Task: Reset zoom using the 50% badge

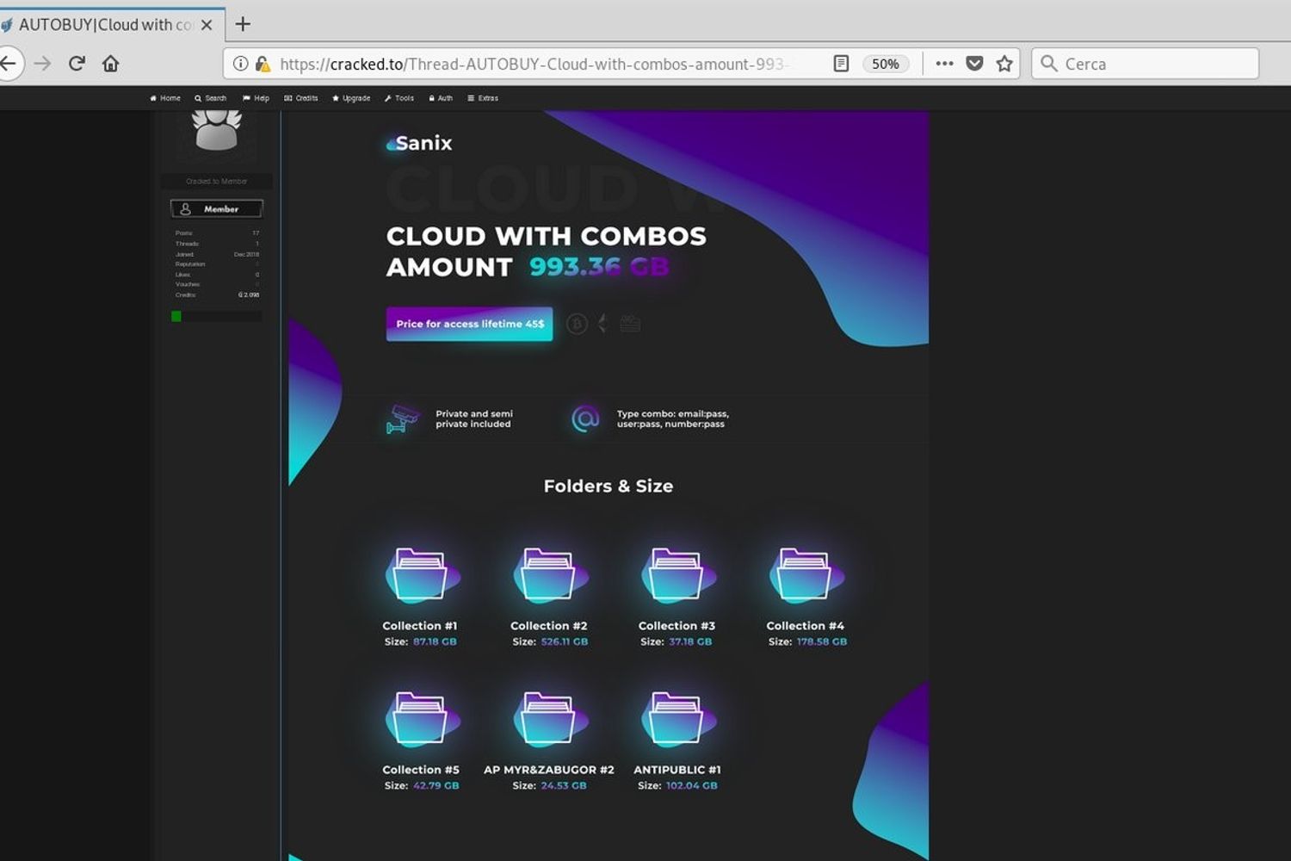Action: [x=885, y=64]
